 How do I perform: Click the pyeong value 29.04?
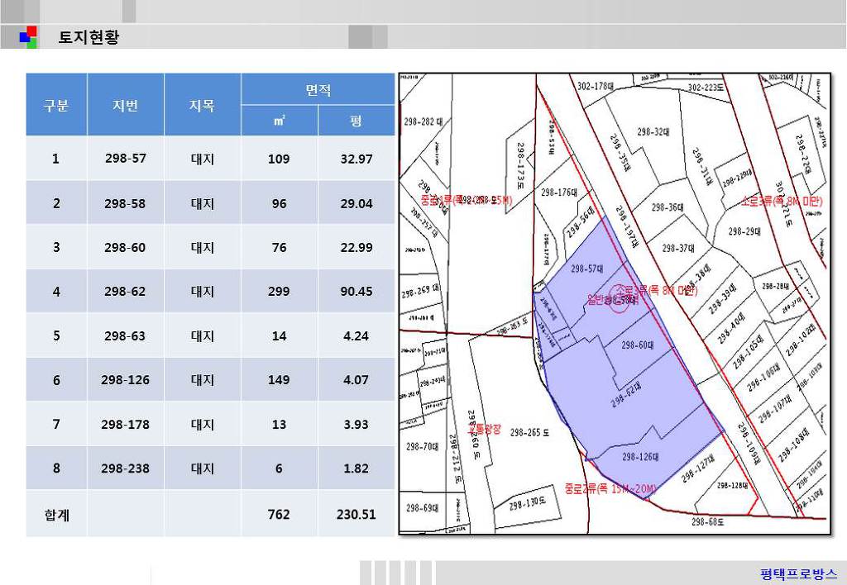click(356, 203)
